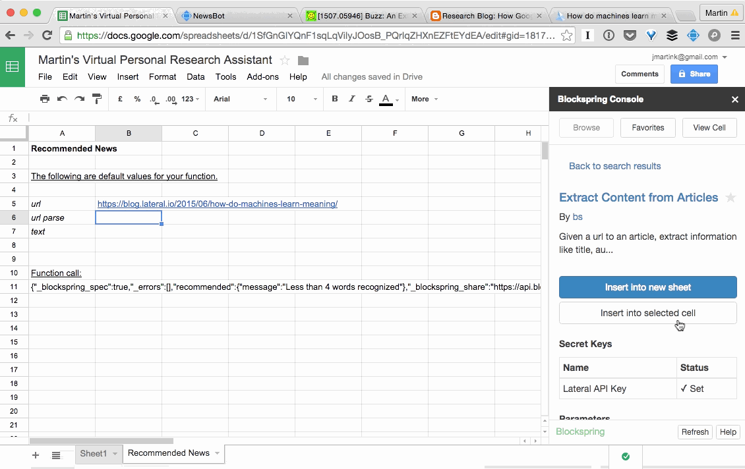Open Sheet1 tab dropdown arrow
745x469 pixels.
point(115,454)
